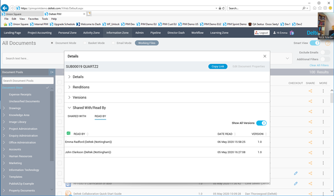Switch to Union Square browser tab
Image resolution: width=334 pixels, height=196 pixels.
(21, 14)
